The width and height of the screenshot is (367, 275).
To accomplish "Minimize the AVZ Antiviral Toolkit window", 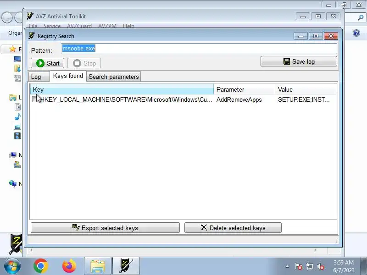I will 303,16.
